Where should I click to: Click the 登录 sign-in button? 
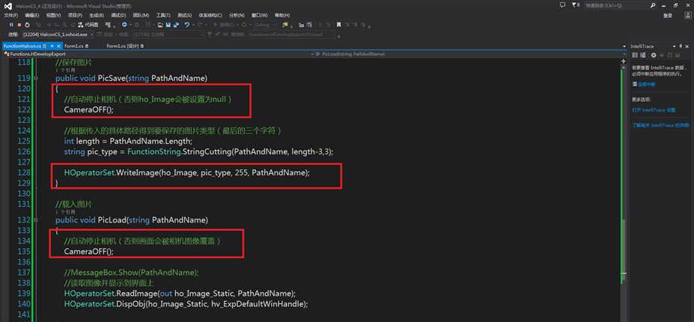click(x=668, y=16)
